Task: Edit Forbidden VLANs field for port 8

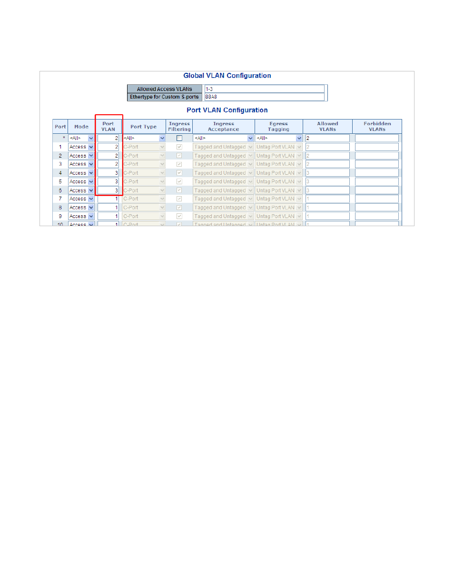Action: [x=377, y=208]
